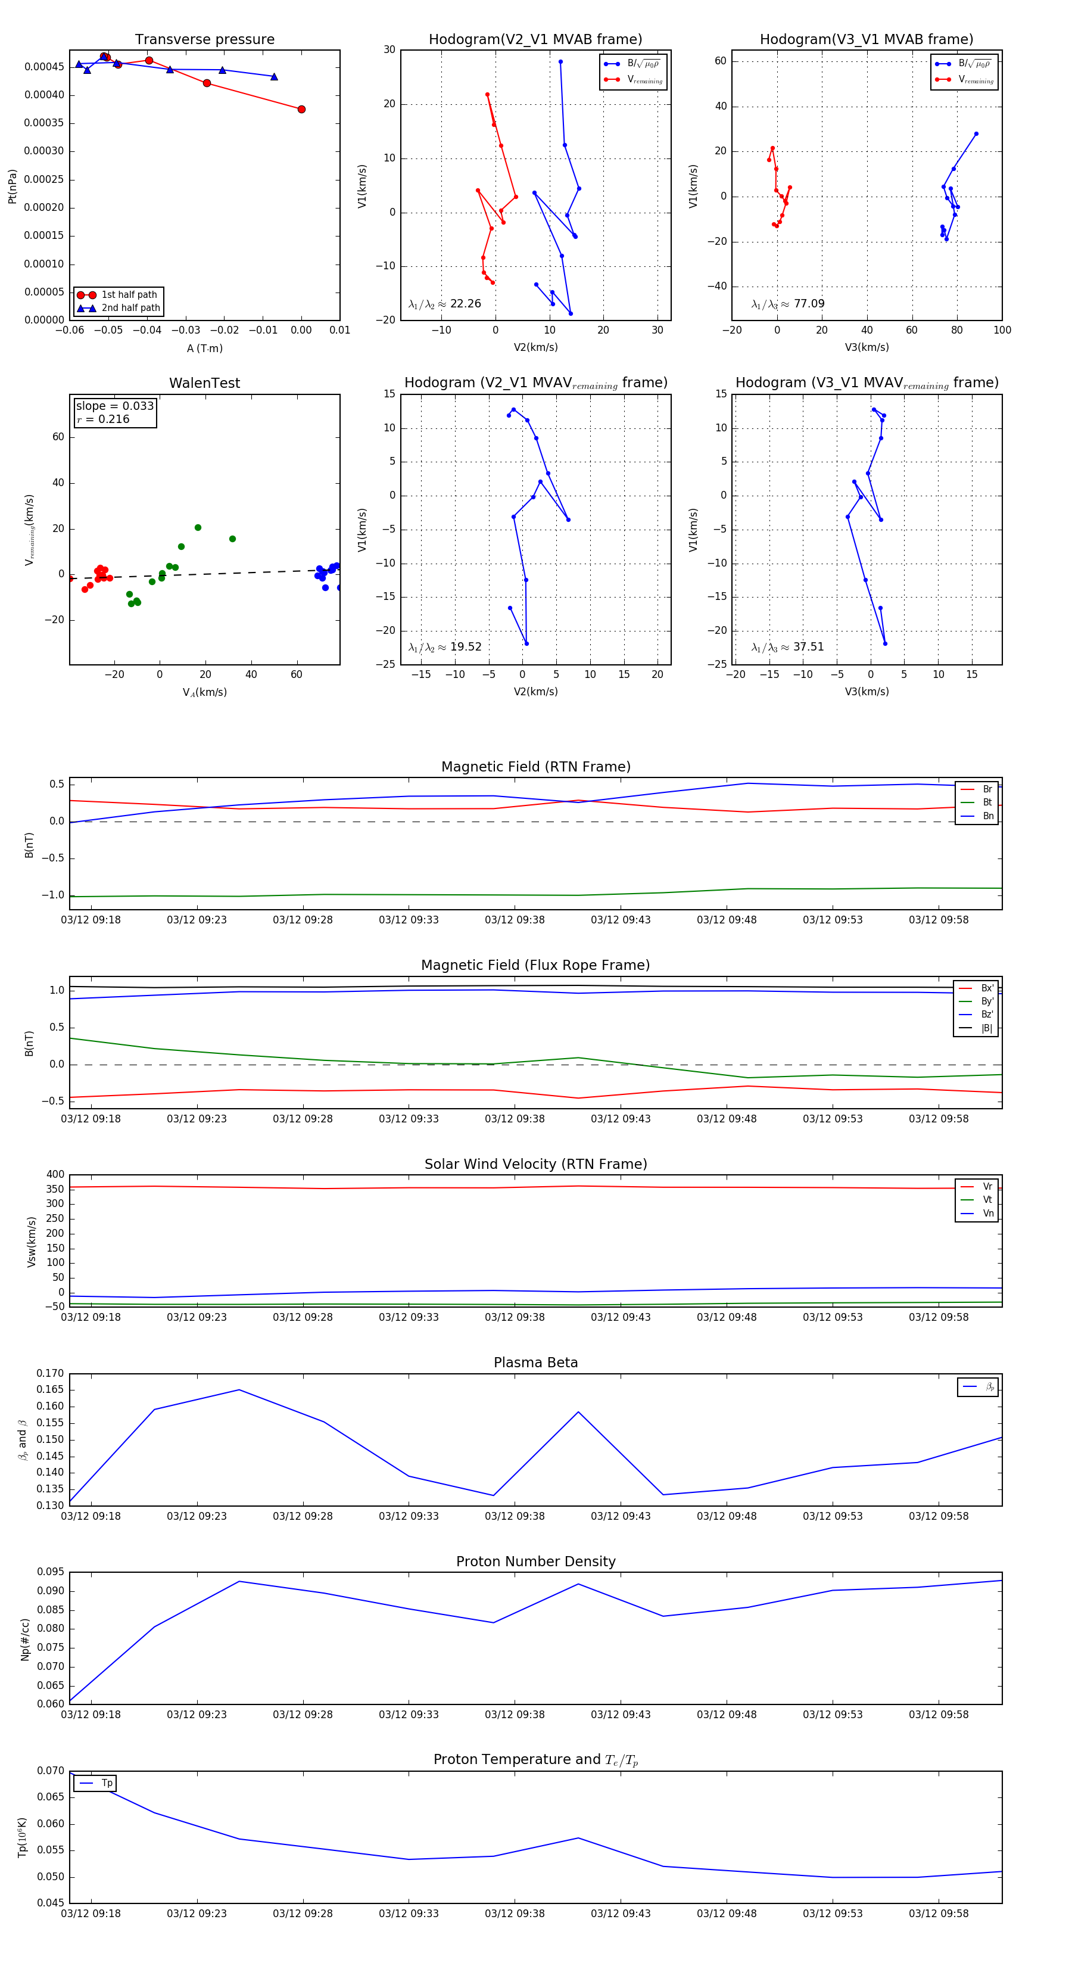Click the eigenvalue ratio text "19.52"
The height and width of the screenshot is (1966, 1072).
[465, 647]
